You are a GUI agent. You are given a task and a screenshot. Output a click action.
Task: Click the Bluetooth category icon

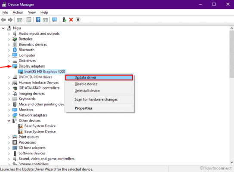point(15,50)
